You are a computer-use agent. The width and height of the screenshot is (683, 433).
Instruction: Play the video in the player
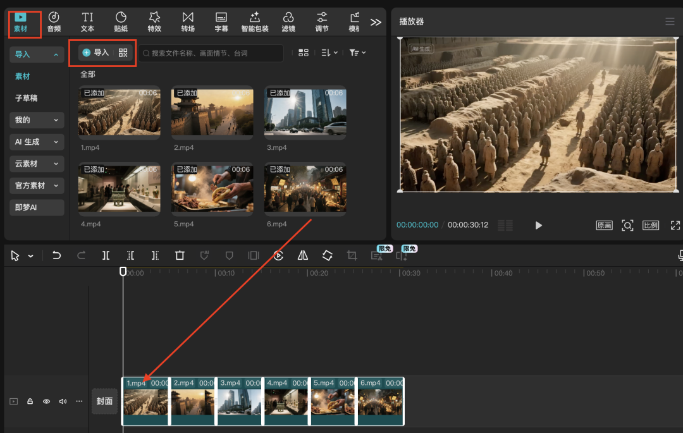tap(538, 226)
